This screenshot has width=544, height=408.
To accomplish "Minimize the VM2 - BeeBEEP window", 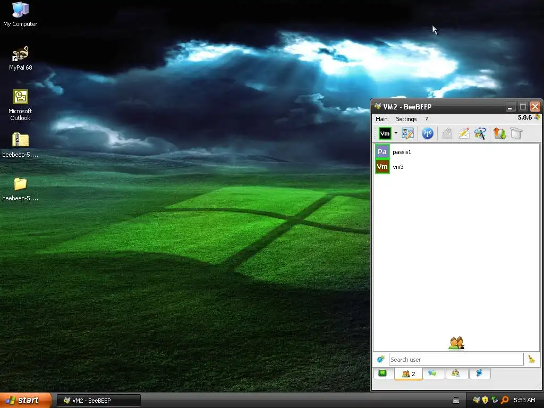I will tap(509, 106).
